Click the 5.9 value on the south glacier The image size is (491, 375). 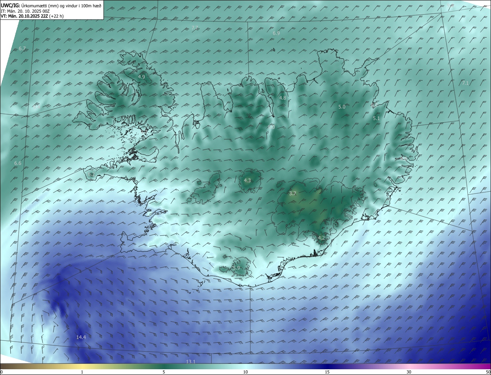pyautogui.click(x=236, y=268)
